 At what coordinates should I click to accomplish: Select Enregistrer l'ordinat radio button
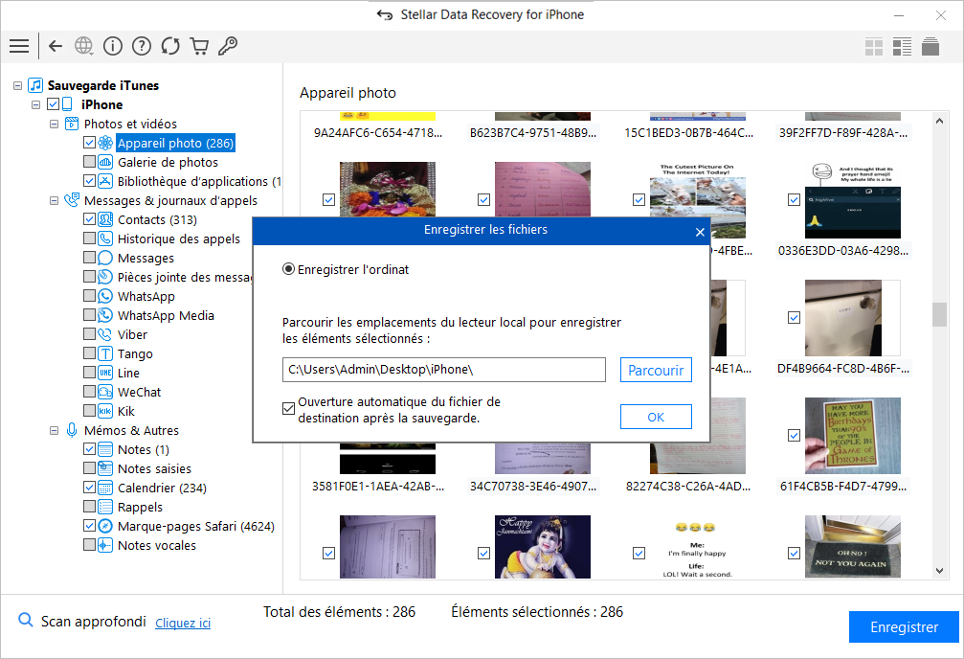tap(288, 269)
